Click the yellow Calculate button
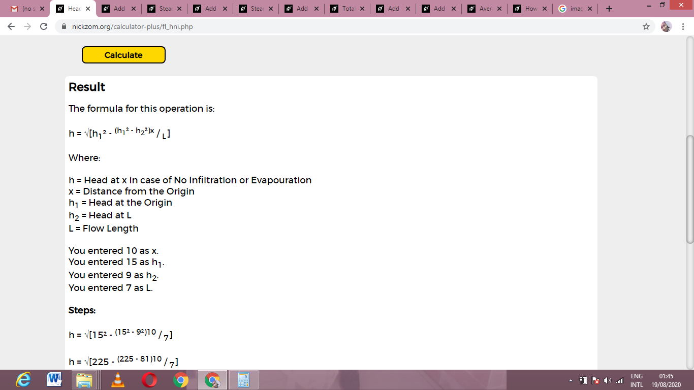This screenshot has height=390, width=694. (123, 55)
